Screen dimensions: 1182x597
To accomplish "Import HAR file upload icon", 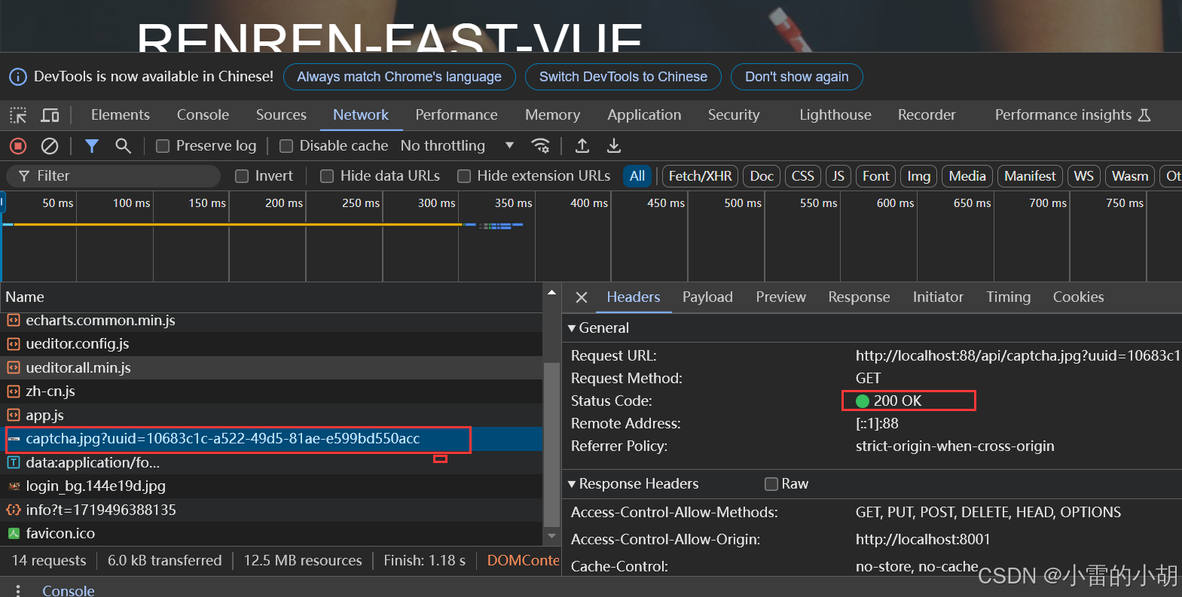I will tap(582, 146).
